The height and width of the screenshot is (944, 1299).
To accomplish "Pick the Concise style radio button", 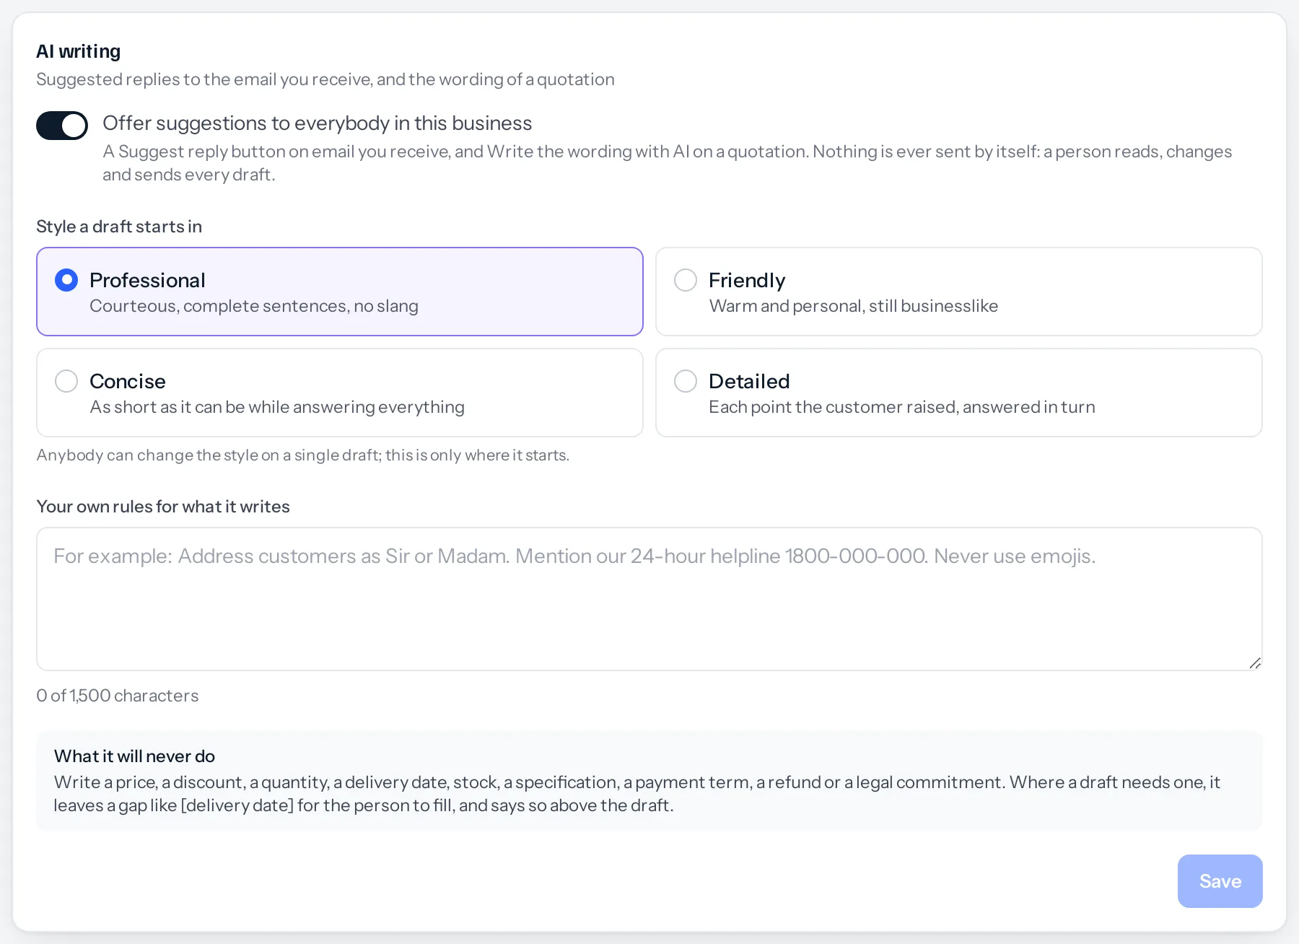I will click(x=66, y=381).
